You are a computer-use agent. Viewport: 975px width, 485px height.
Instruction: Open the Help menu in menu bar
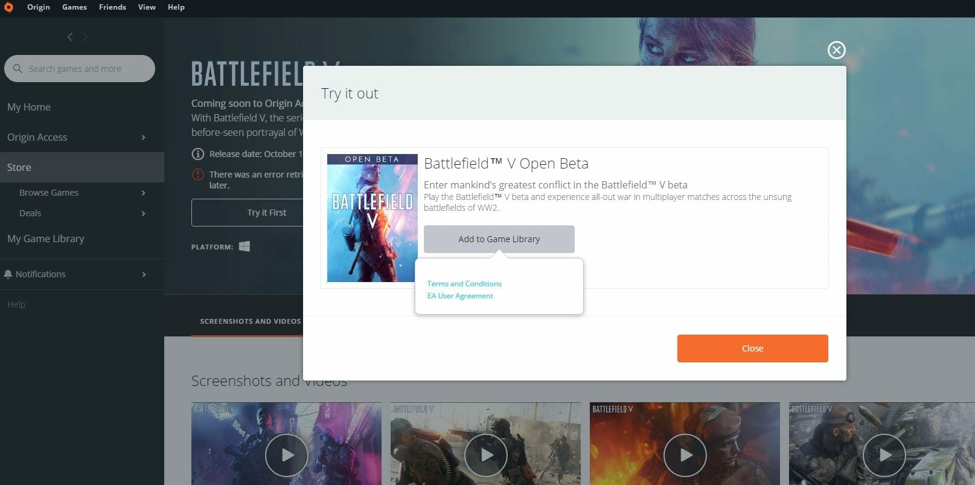[176, 7]
